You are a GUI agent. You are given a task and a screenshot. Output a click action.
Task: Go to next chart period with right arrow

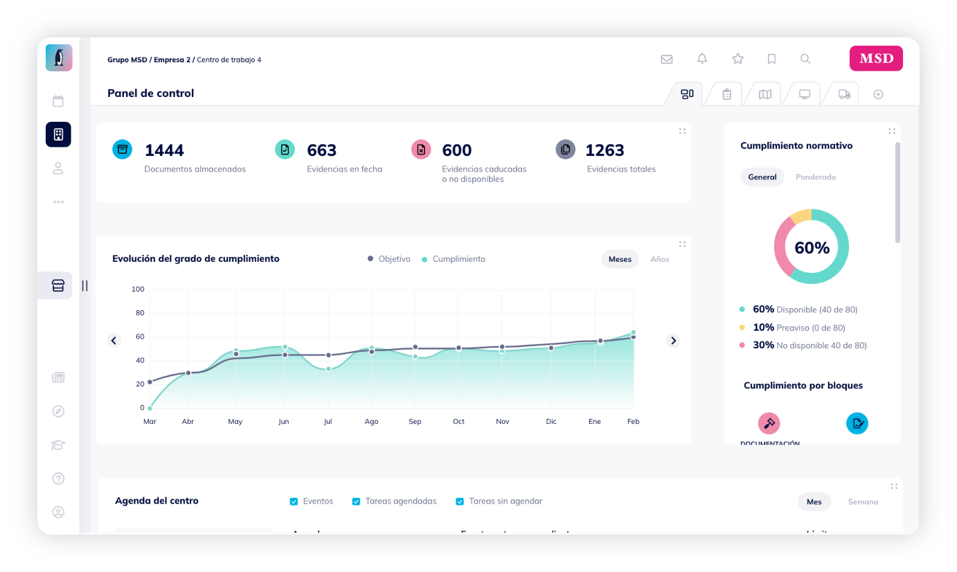673,341
